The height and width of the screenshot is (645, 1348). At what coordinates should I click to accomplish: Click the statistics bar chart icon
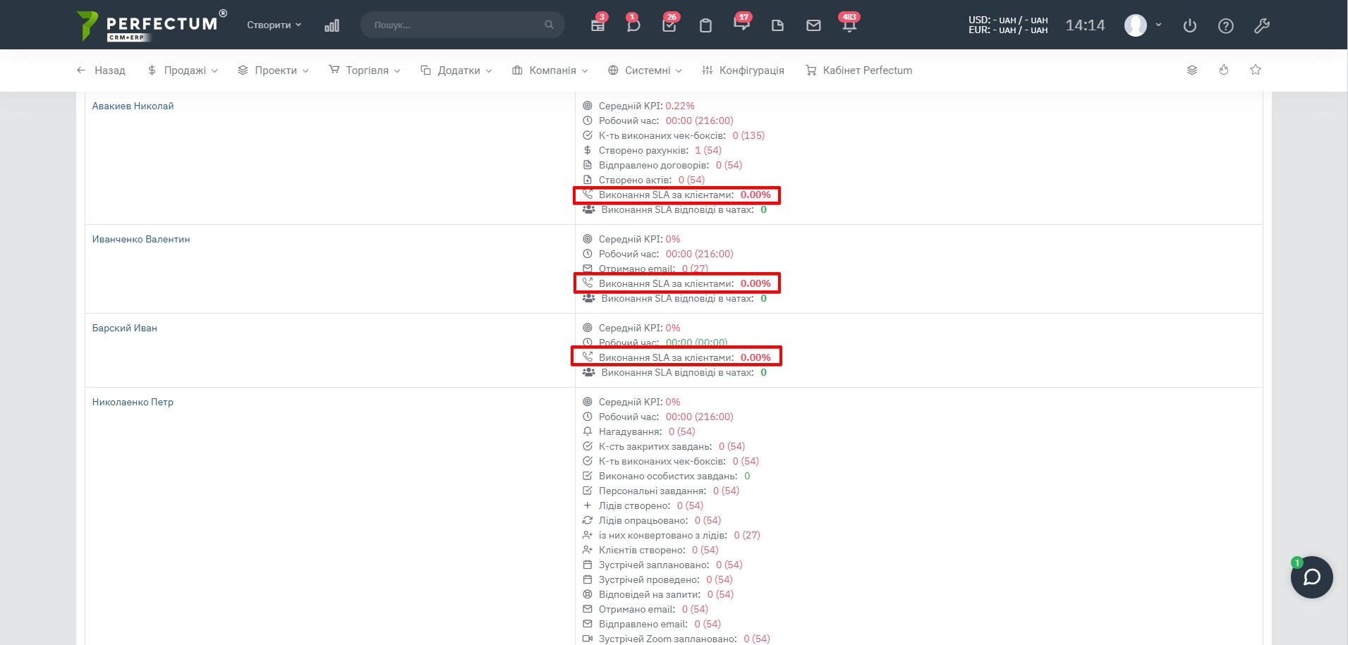(332, 25)
